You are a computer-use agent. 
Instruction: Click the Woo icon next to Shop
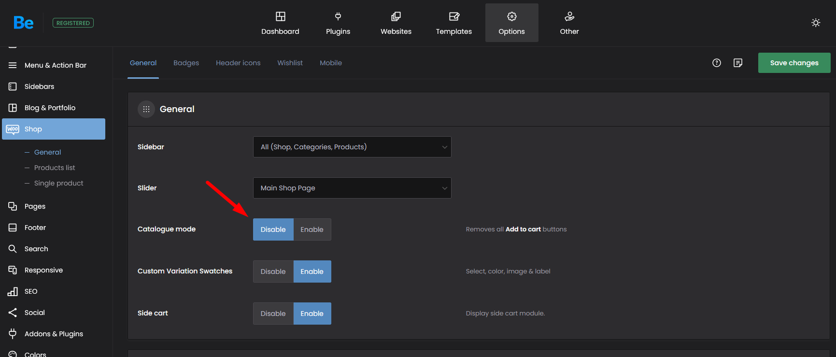[13, 129]
